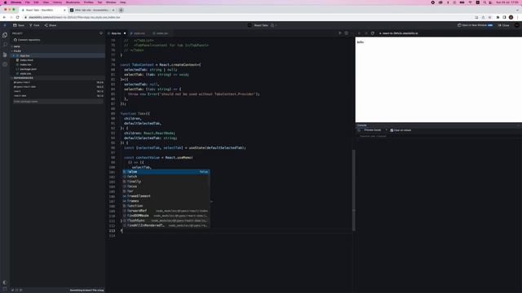Viewport: 522px width, 293px height.
Task: Switch to the index.tsx editor tab
Action: [161, 33]
